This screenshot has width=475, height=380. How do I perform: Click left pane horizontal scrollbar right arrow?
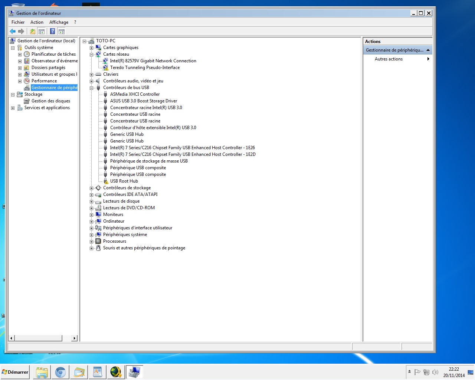pyautogui.click(x=75, y=338)
